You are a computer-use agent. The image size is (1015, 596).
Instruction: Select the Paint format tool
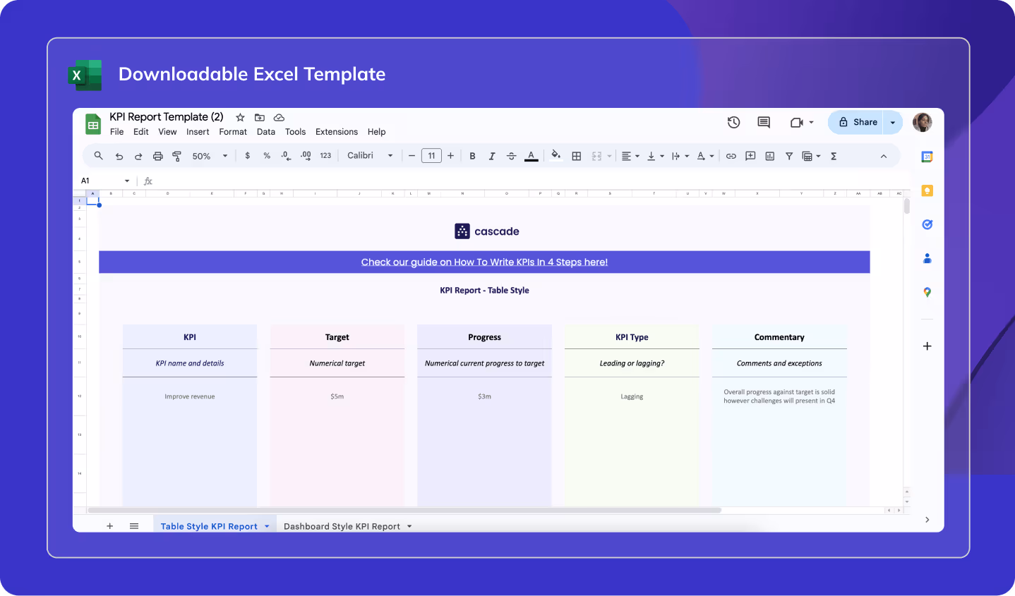(x=177, y=156)
